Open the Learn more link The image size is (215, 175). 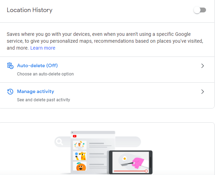(x=43, y=48)
